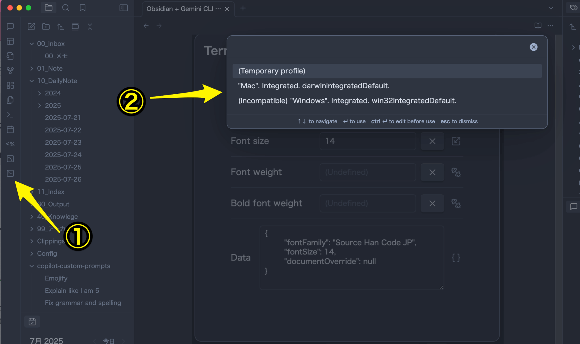The height and width of the screenshot is (344, 580).
Task: Toggle left sidebar panel icon
Action: point(123,8)
